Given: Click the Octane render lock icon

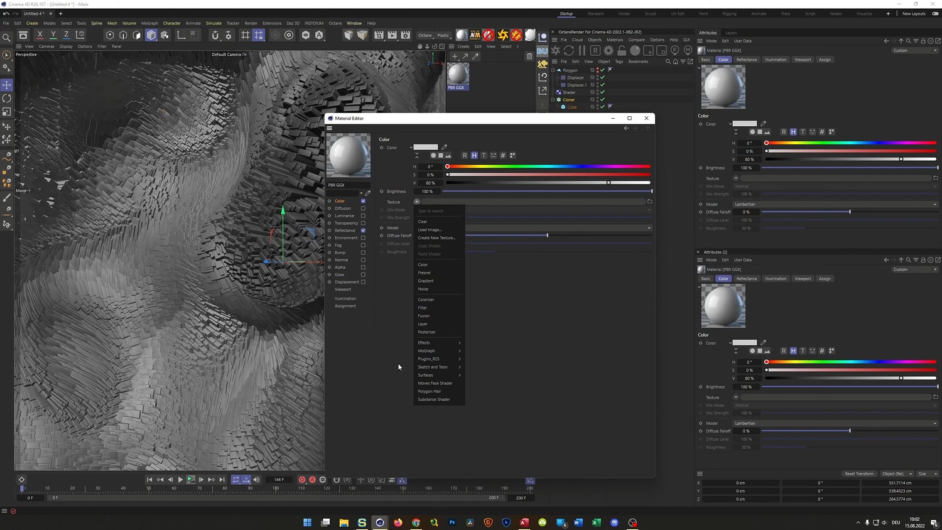Looking at the screenshot, I should pyautogui.click(x=622, y=50).
